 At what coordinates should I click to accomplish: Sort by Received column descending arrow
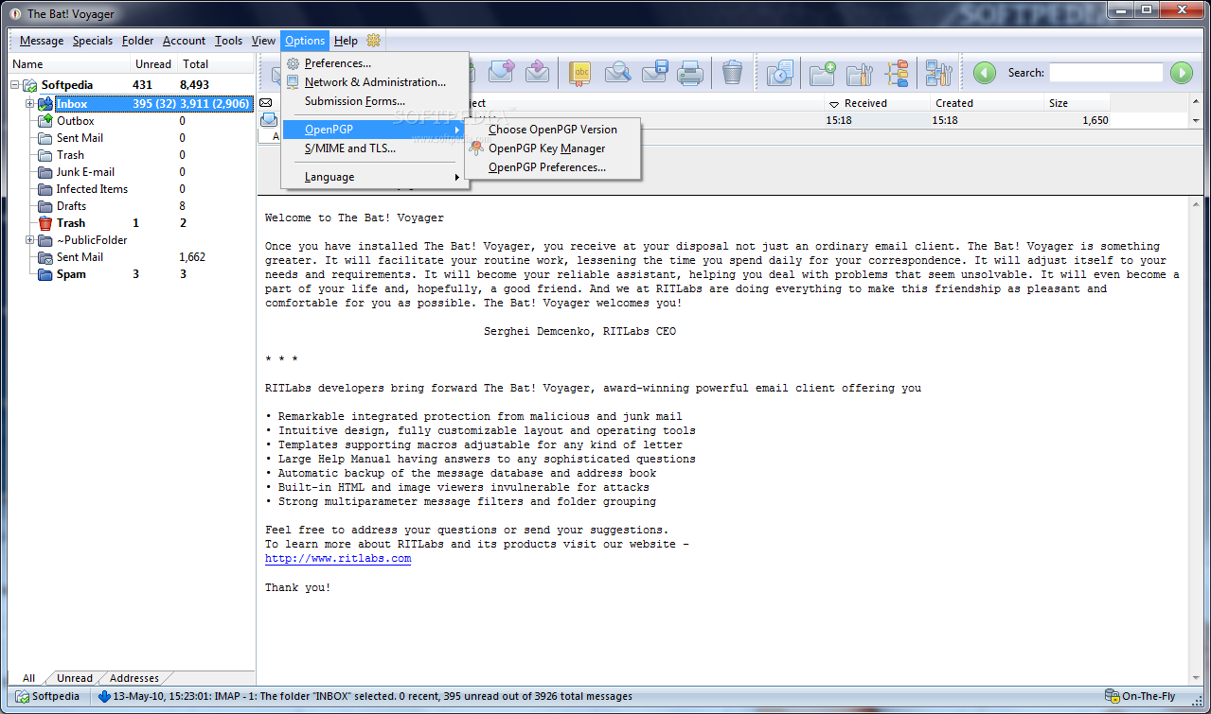[834, 104]
